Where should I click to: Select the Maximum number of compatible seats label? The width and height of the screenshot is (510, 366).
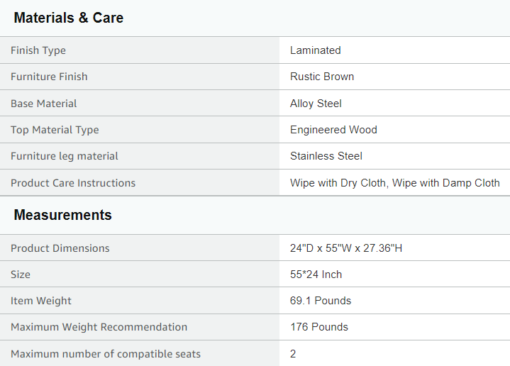point(106,354)
